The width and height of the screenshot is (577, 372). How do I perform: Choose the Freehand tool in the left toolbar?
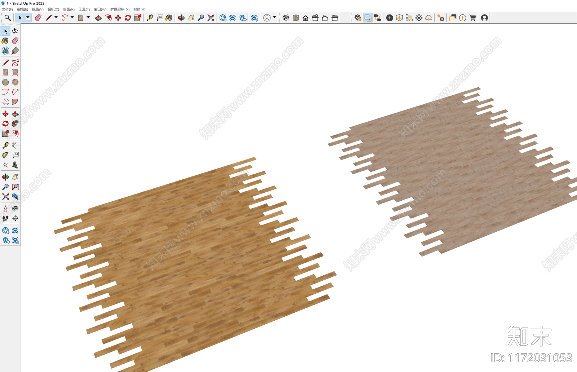coord(15,63)
